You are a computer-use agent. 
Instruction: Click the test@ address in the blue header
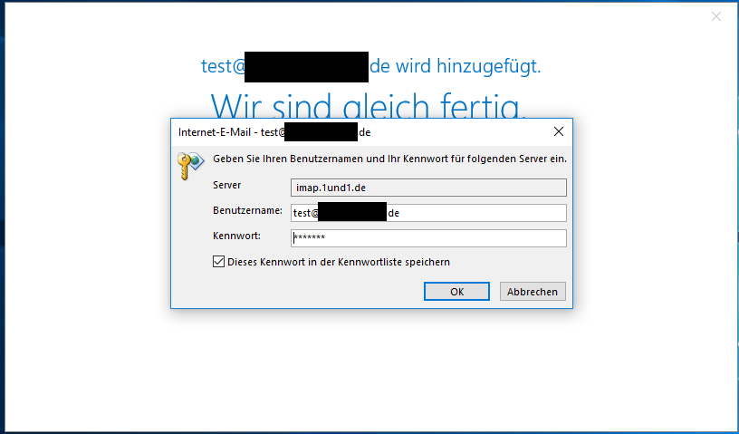pos(223,66)
